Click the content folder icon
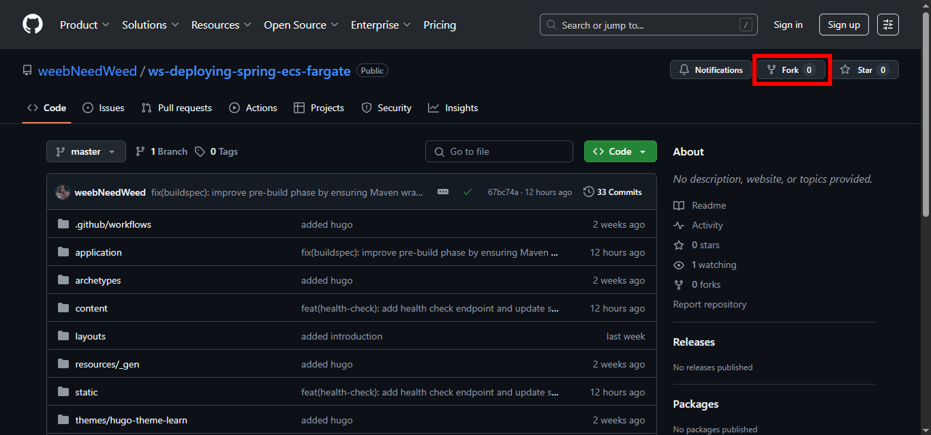Screen dimensions: 931x435 pyautogui.click(x=63, y=308)
